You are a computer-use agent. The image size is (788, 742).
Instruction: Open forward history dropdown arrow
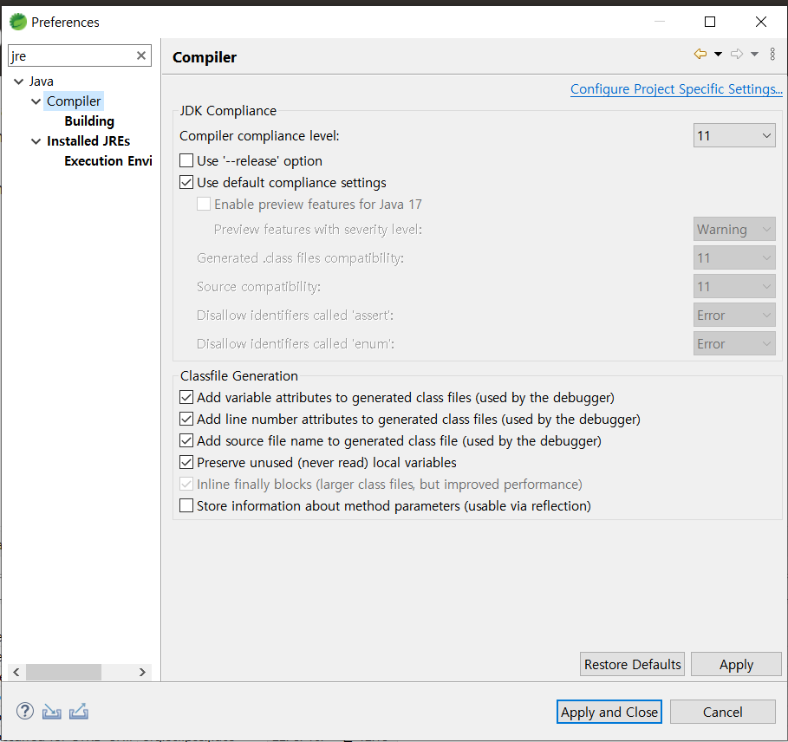754,54
